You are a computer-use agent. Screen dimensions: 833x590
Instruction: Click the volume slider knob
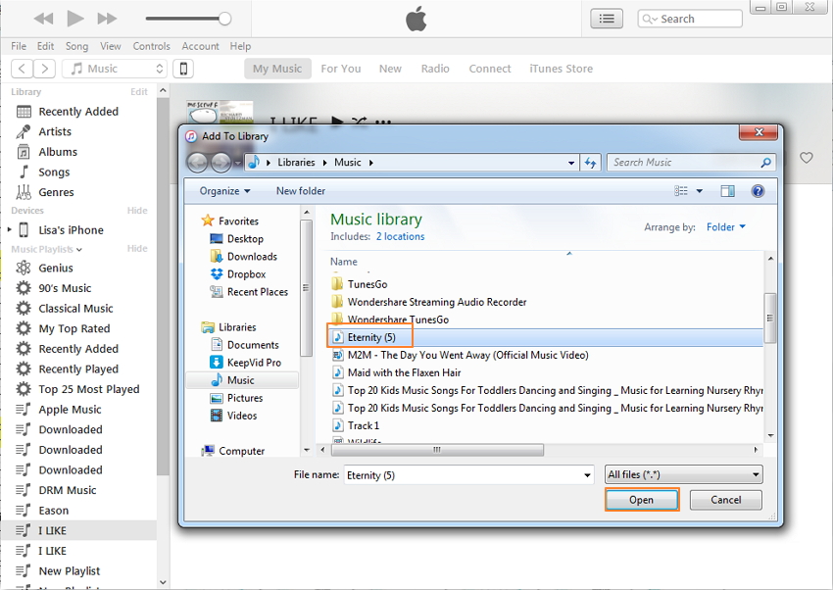[224, 19]
